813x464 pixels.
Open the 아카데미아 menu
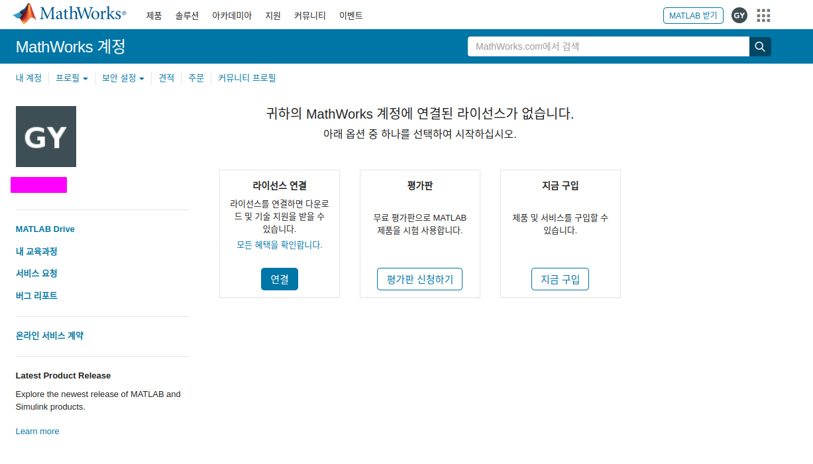(x=232, y=15)
